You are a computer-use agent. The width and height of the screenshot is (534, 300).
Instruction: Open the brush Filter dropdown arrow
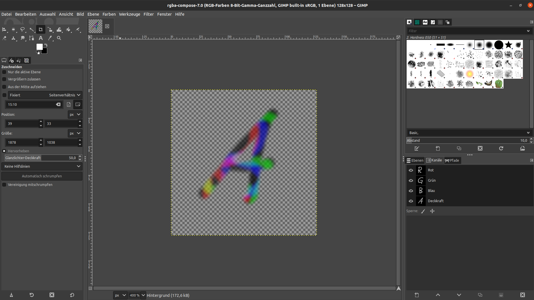528,31
